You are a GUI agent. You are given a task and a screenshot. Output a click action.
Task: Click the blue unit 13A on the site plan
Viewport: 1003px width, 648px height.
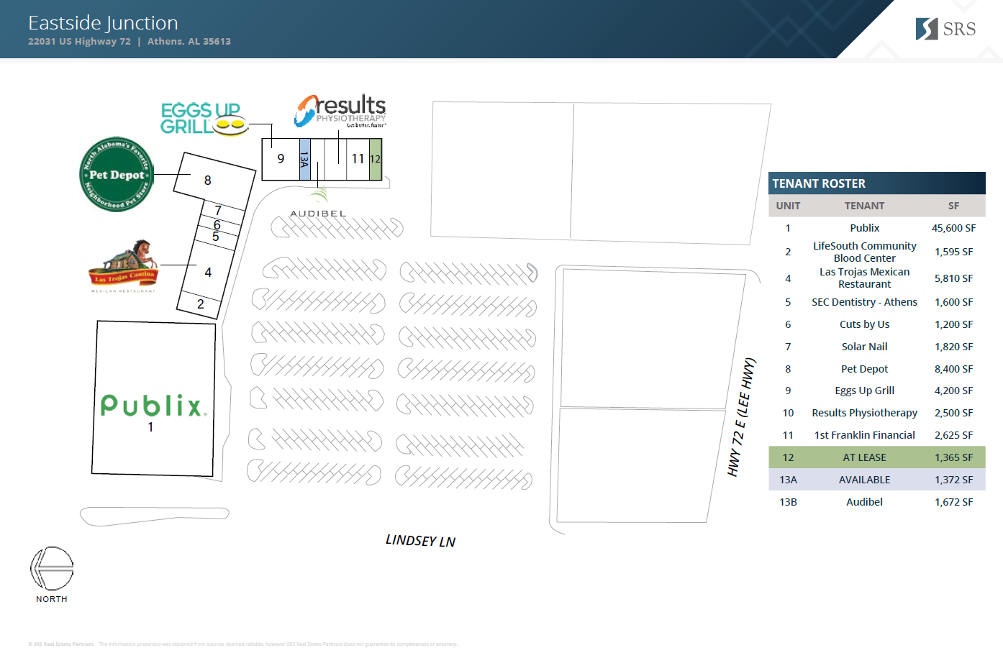305,159
